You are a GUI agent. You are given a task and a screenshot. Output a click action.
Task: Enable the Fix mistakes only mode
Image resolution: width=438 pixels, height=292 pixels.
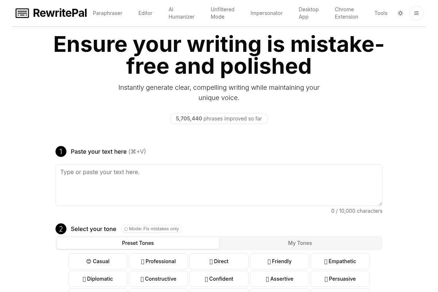(151, 229)
